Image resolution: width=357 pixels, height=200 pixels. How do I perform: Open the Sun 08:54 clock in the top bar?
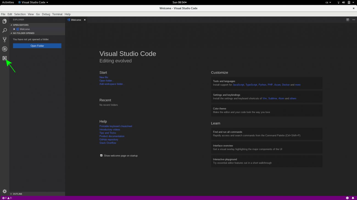coord(180,2)
